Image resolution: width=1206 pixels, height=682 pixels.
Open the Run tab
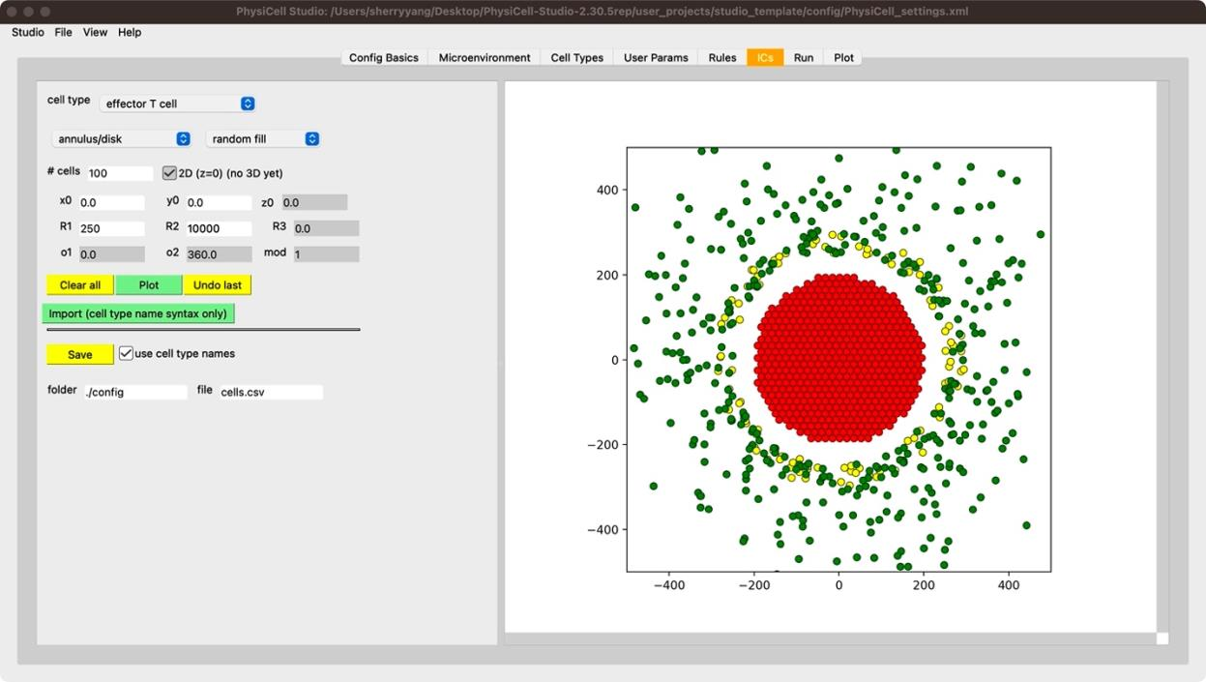point(804,58)
